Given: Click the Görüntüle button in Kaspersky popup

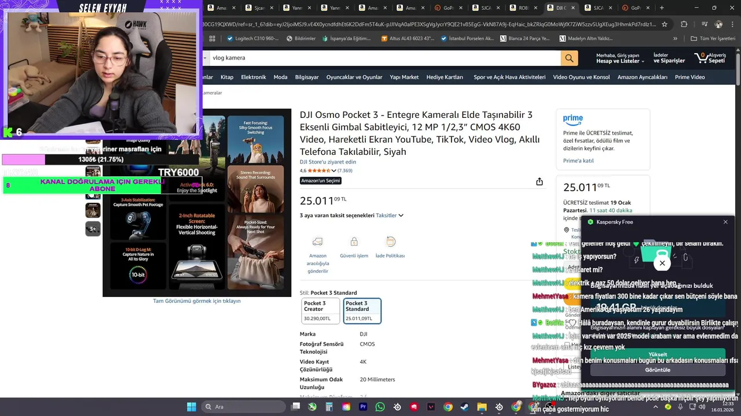Looking at the screenshot, I should point(658,370).
